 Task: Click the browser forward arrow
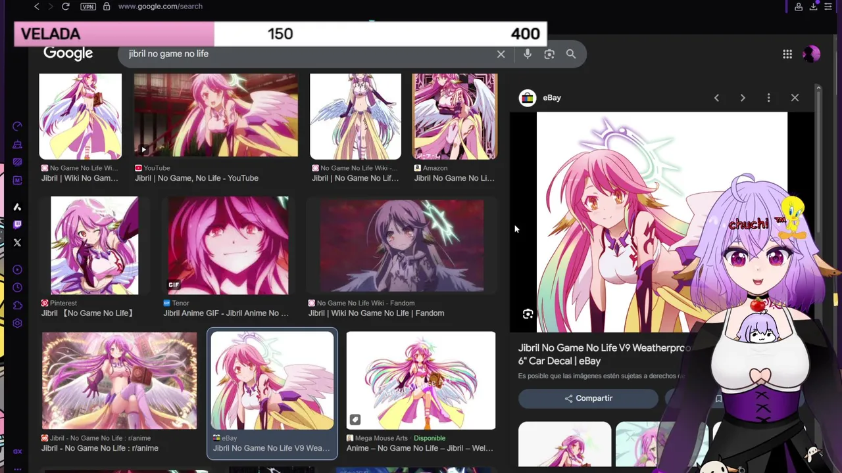pos(51,7)
